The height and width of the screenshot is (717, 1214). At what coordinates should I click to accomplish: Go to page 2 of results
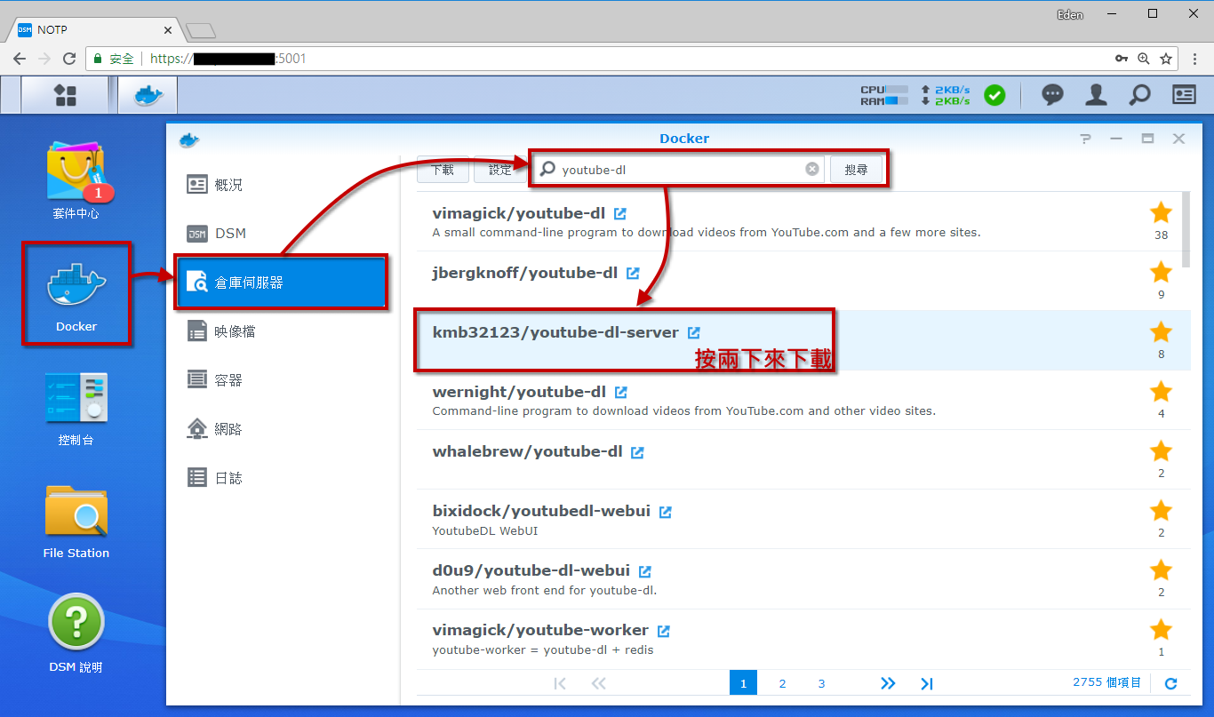tap(782, 683)
